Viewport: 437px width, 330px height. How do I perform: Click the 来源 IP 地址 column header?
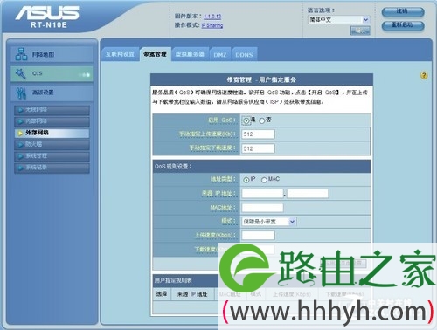tap(192, 294)
